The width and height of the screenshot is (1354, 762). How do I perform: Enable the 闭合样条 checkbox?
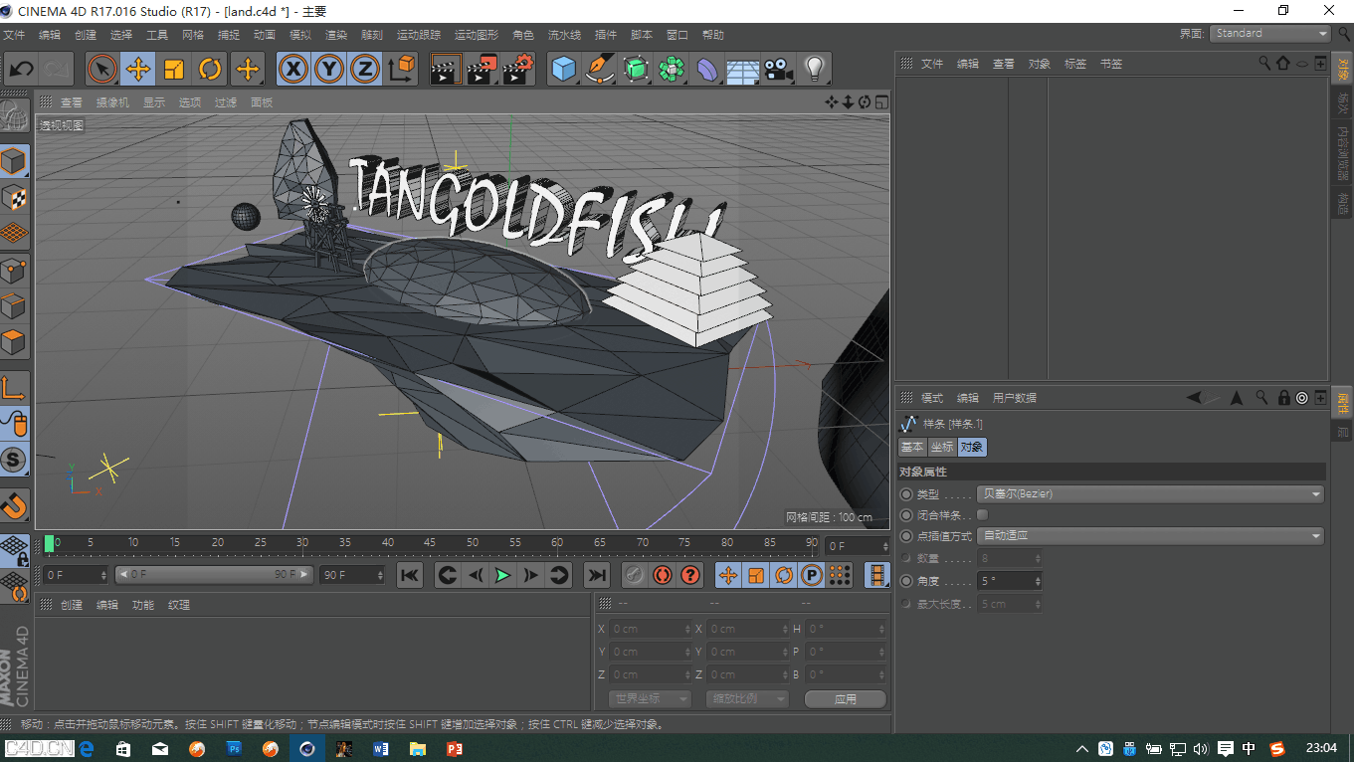[983, 515]
